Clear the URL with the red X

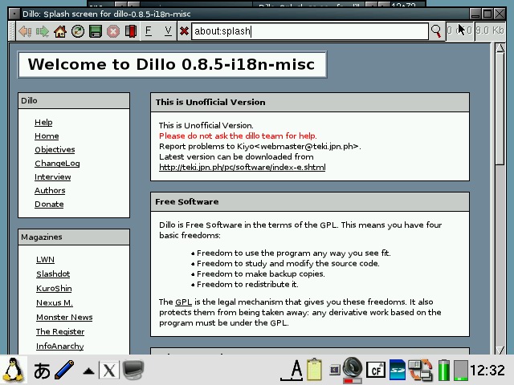184,31
